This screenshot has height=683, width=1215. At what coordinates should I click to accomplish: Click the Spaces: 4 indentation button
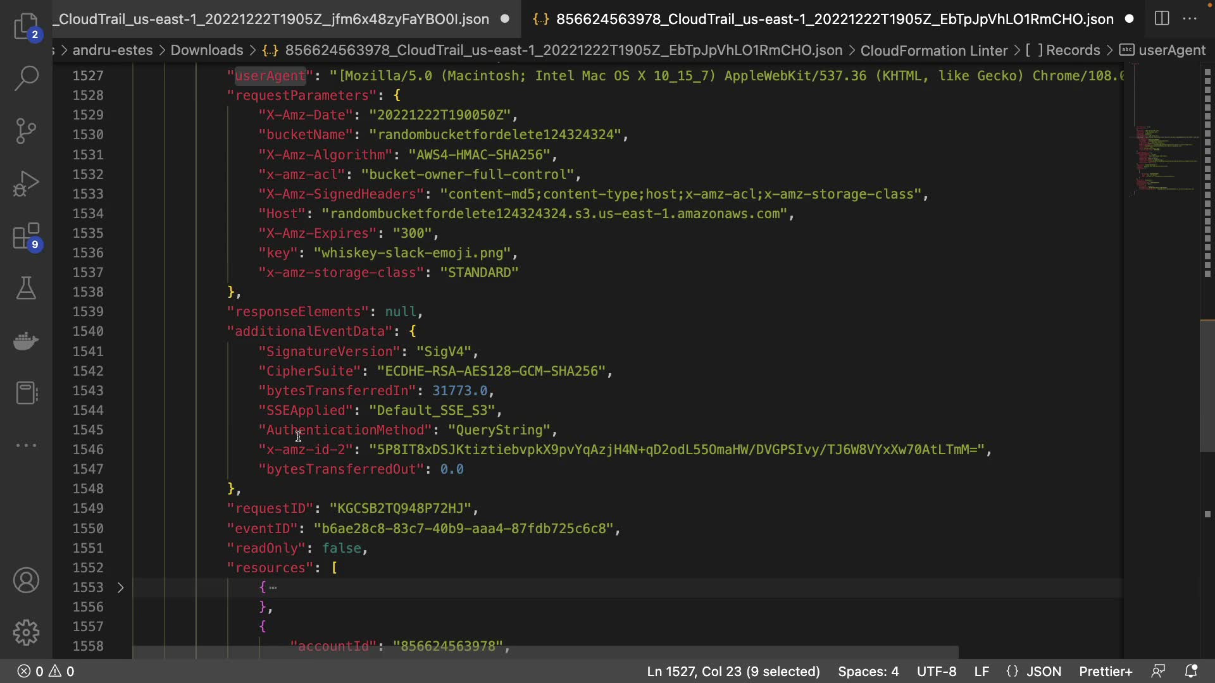tap(868, 671)
